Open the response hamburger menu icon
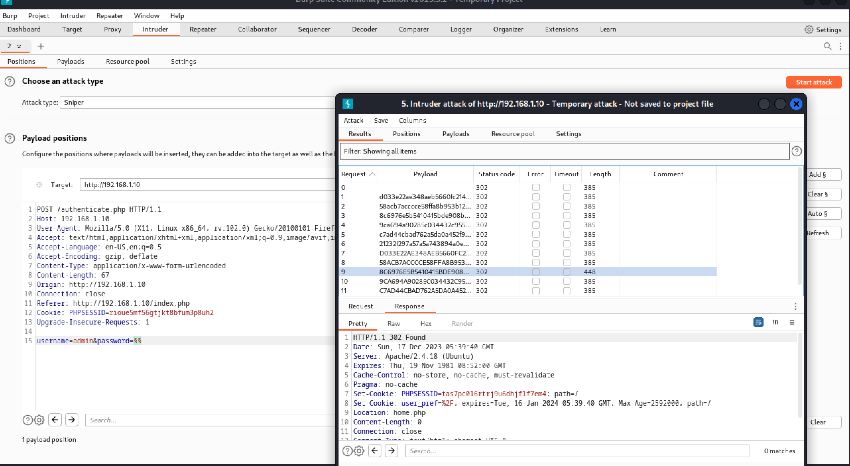 [792, 322]
